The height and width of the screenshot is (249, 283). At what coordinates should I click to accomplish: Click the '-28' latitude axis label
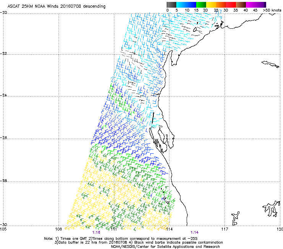coord(3,181)
